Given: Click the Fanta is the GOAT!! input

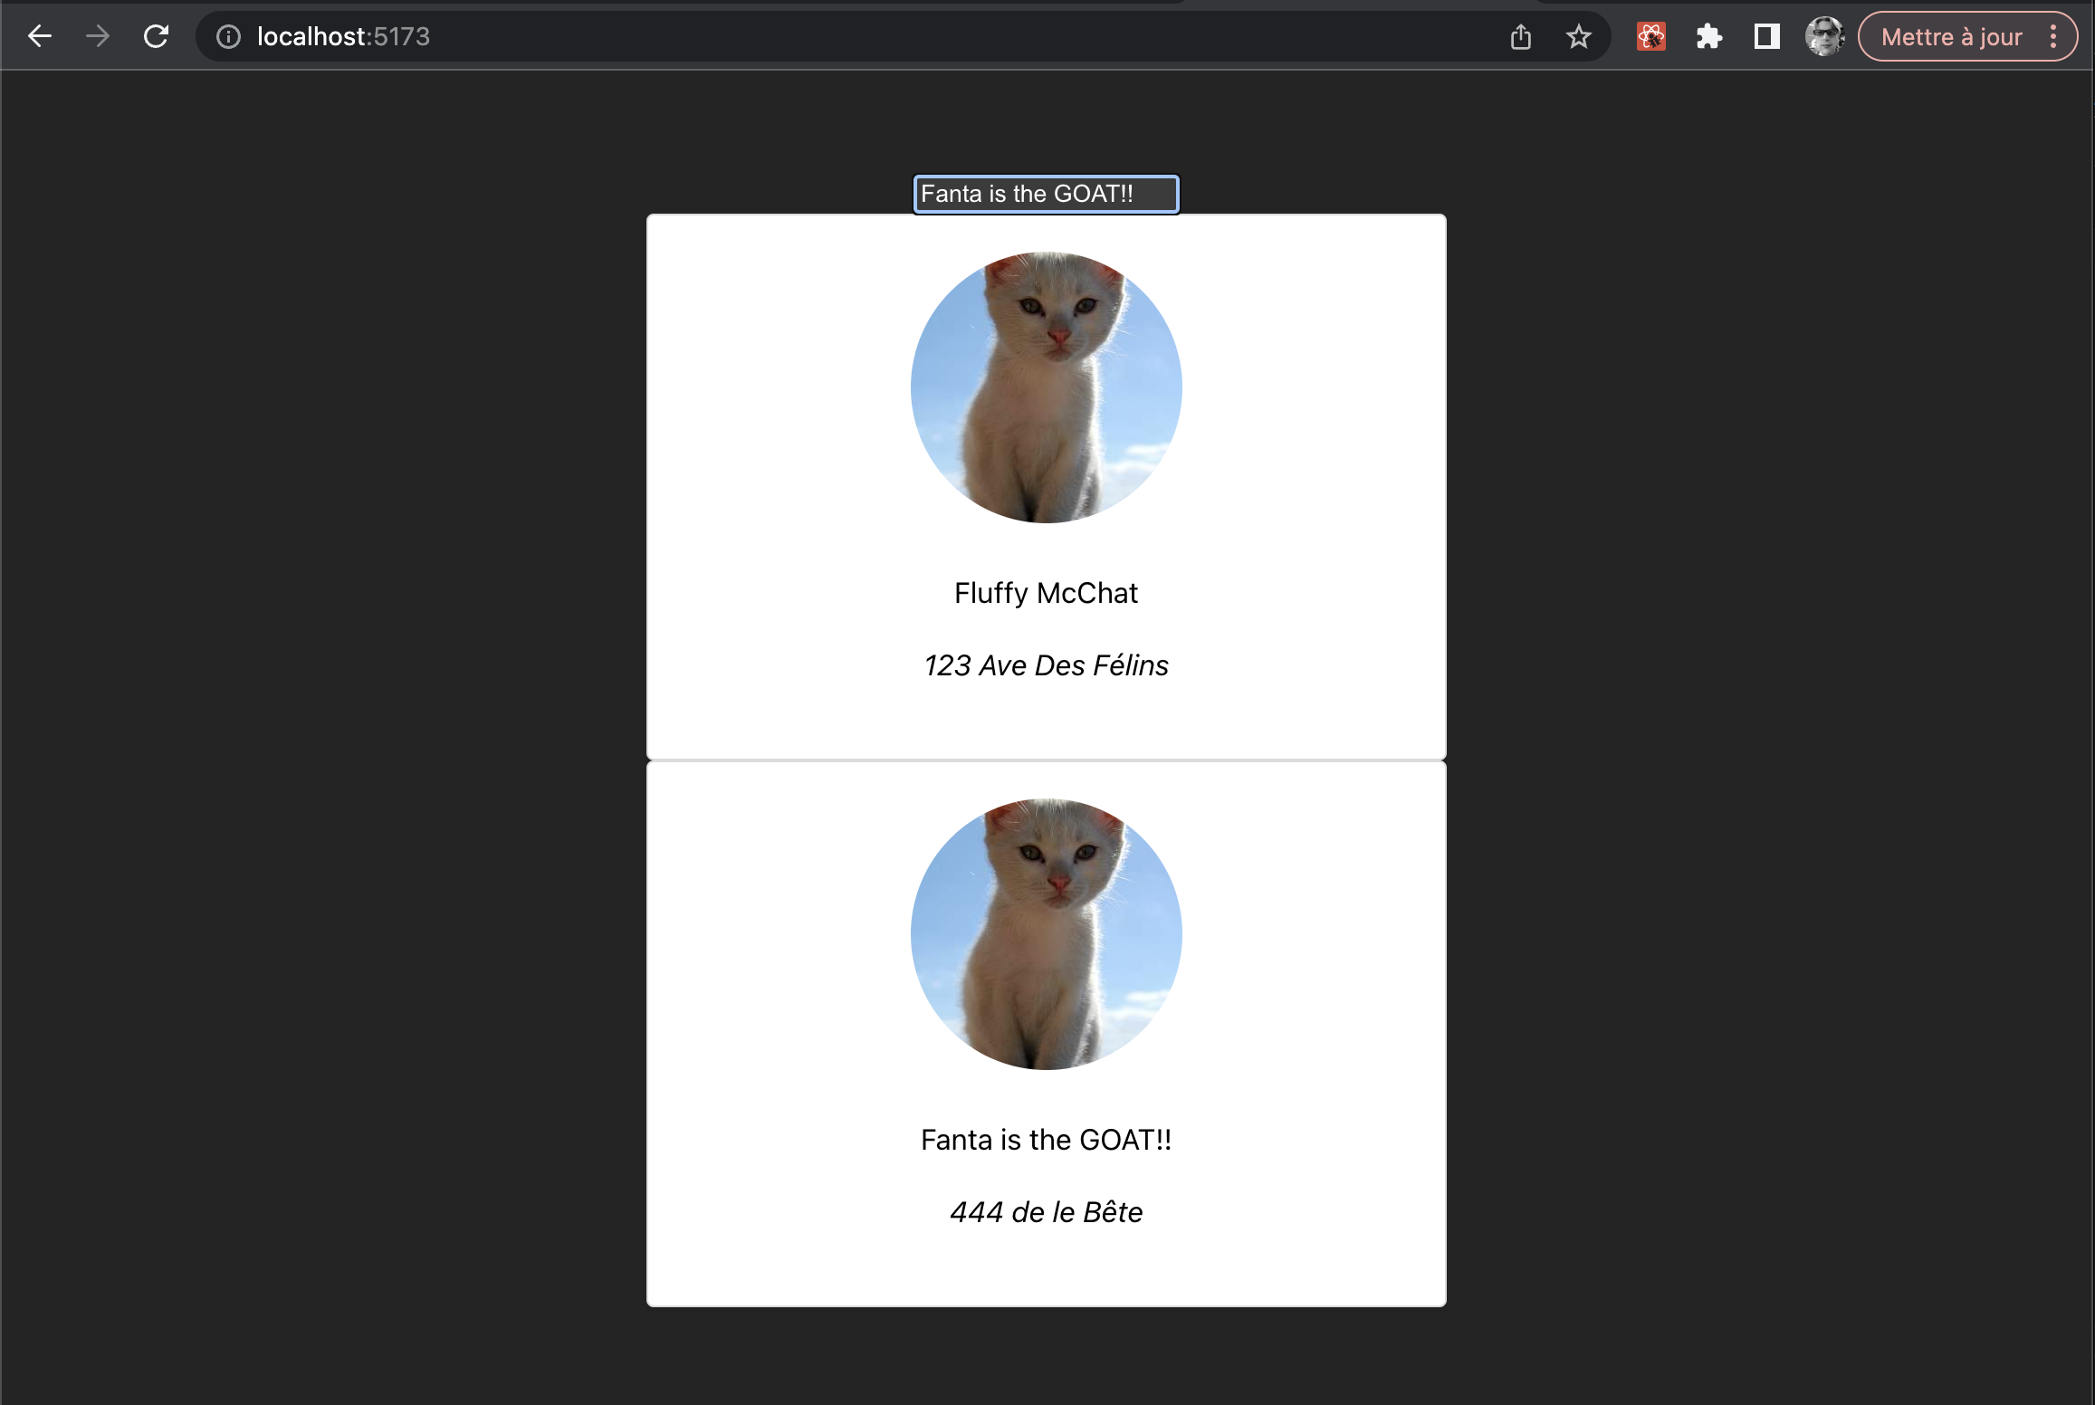Looking at the screenshot, I should (1046, 194).
